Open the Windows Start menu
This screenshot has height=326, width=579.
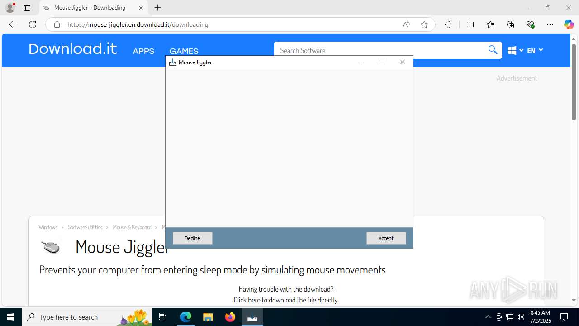[x=11, y=317]
